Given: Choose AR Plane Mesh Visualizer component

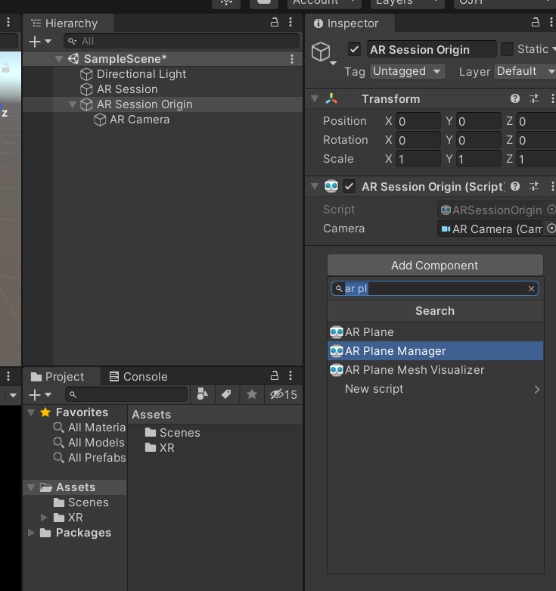Looking at the screenshot, I should [x=435, y=370].
